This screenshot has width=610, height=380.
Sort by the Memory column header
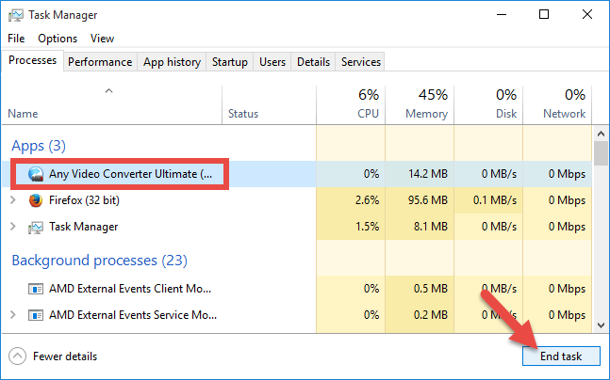[420, 105]
